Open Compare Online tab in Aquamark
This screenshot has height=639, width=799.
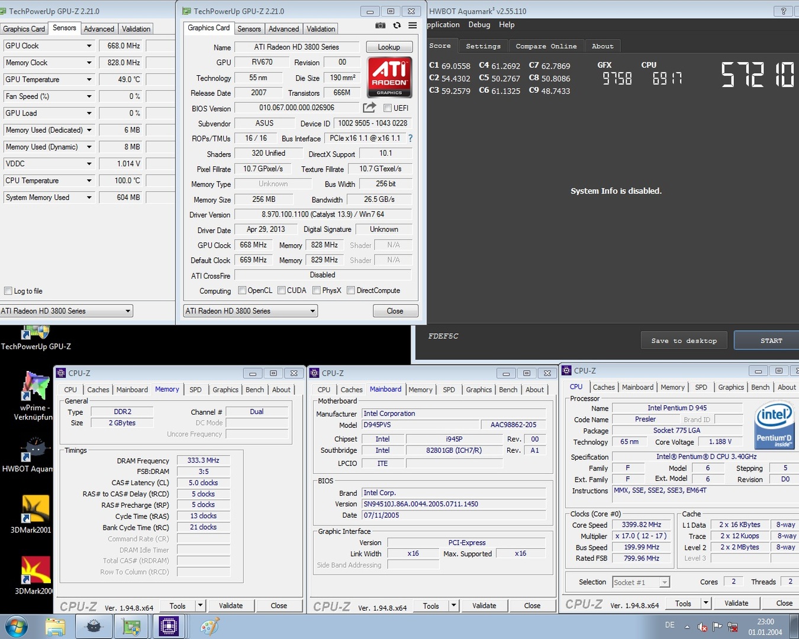pos(546,46)
